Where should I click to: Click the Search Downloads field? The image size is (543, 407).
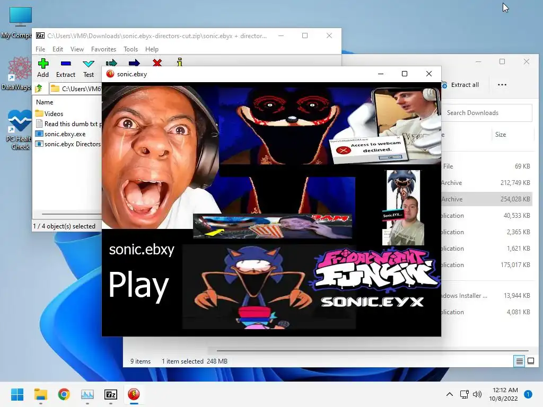[487, 113]
